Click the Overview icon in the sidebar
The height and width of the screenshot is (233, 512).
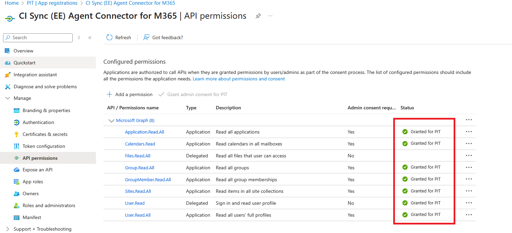point(8,51)
